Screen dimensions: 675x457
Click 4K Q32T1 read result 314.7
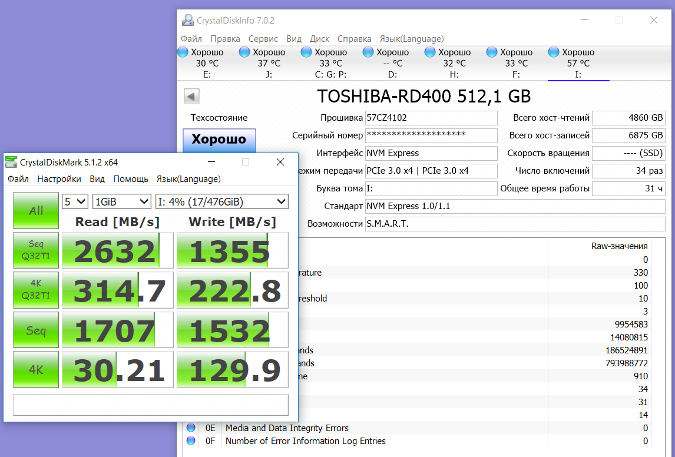pyautogui.click(x=118, y=290)
